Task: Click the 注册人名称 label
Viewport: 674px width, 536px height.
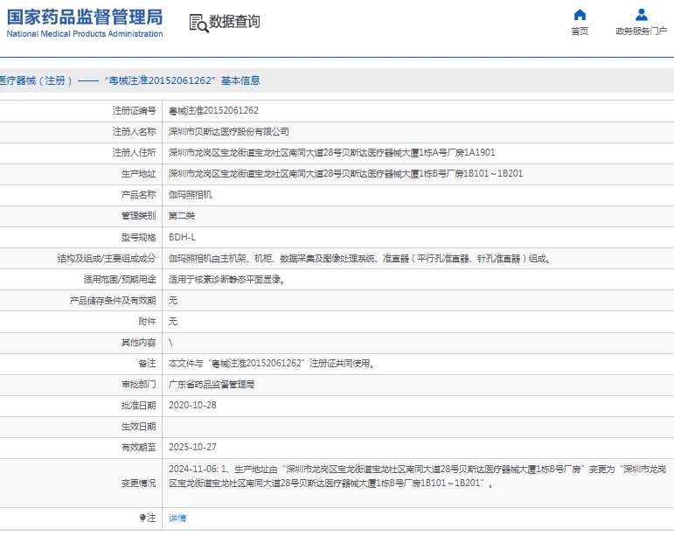Action: (x=134, y=131)
